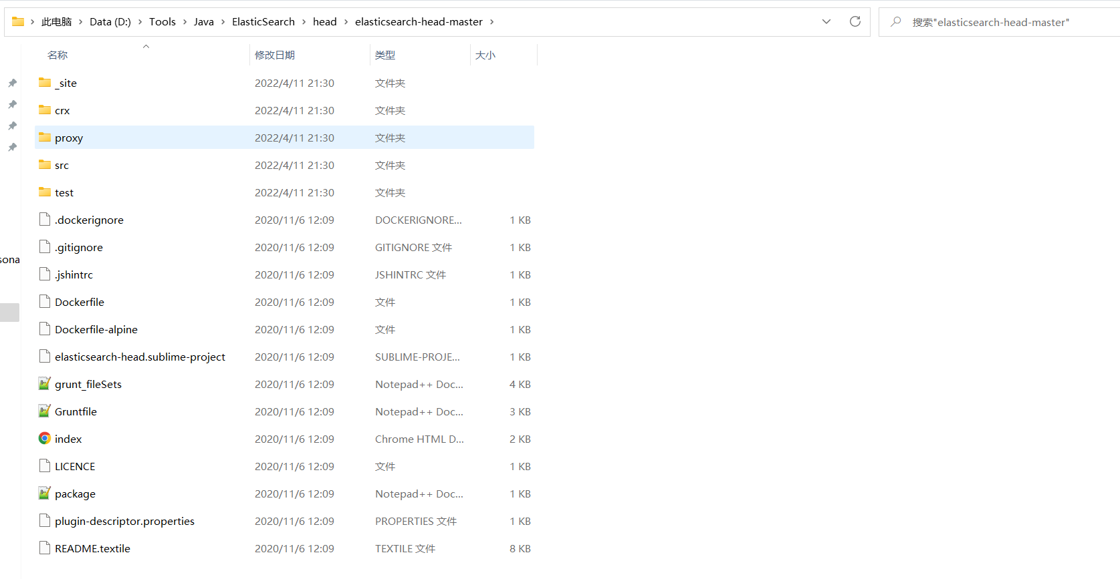
Task: Refresh the current folder view
Action: [855, 21]
